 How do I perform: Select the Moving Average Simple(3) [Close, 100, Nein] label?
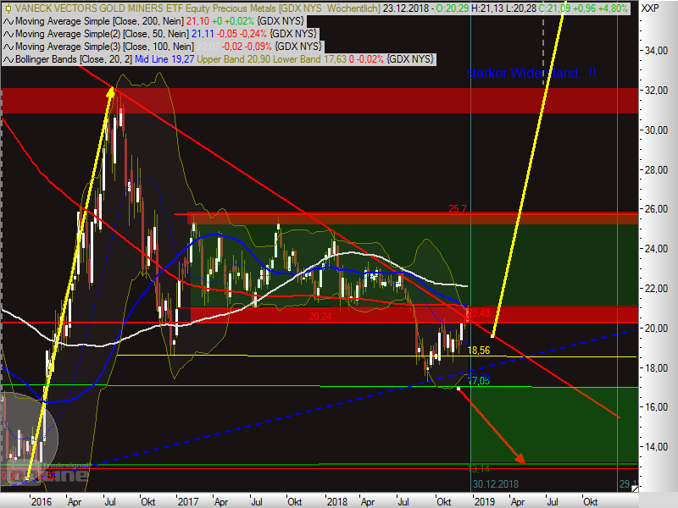click(x=104, y=47)
